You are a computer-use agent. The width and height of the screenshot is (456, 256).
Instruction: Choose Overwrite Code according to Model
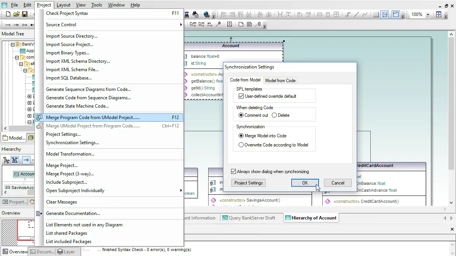click(241, 145)
